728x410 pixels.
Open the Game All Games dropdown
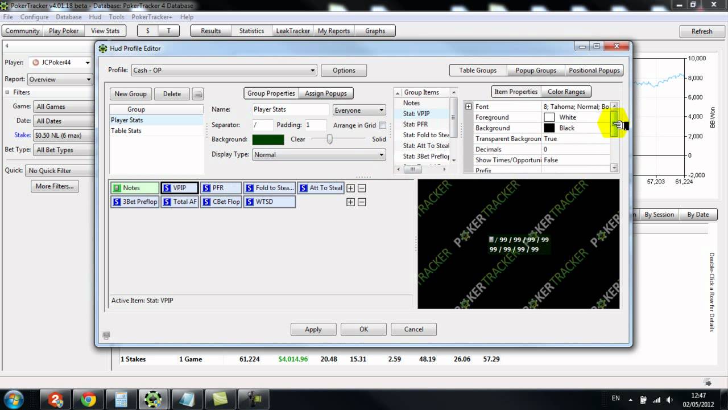(x=64, y=106)
